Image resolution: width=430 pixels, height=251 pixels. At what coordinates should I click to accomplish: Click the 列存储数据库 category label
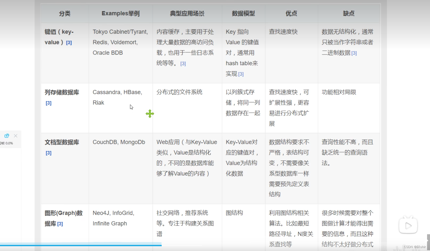pyautogui.click(x=62, y=93)
